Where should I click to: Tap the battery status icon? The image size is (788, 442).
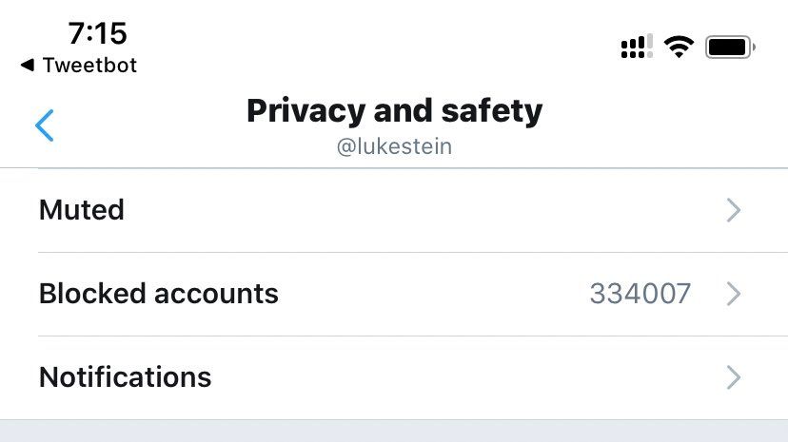[x=730, y=47]
